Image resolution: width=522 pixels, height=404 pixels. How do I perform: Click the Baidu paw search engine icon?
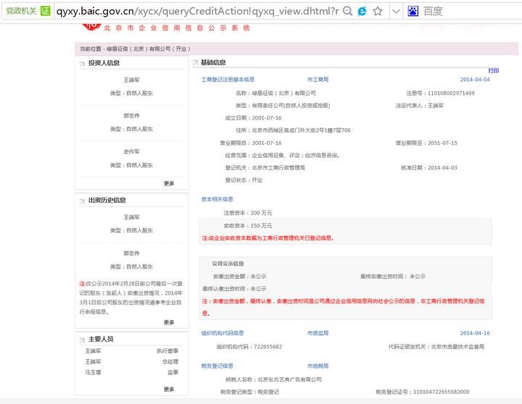pyautogui.click(x=413, y=12)
